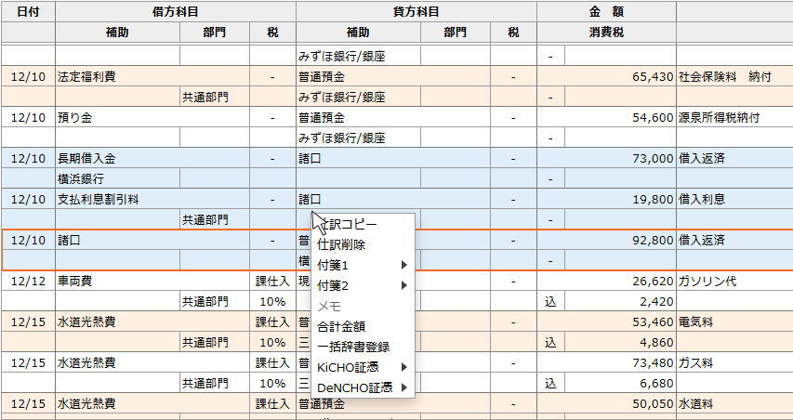Click the 長期借入金 debit cell
The width and height of the screenshot is (793, 420).
pos(117,158)
